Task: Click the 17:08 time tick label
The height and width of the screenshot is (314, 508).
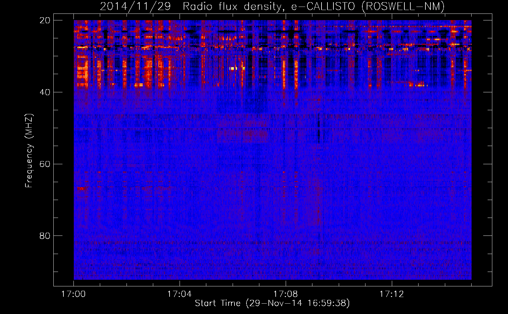Action: pyautogui.click(x=285, y=294)
